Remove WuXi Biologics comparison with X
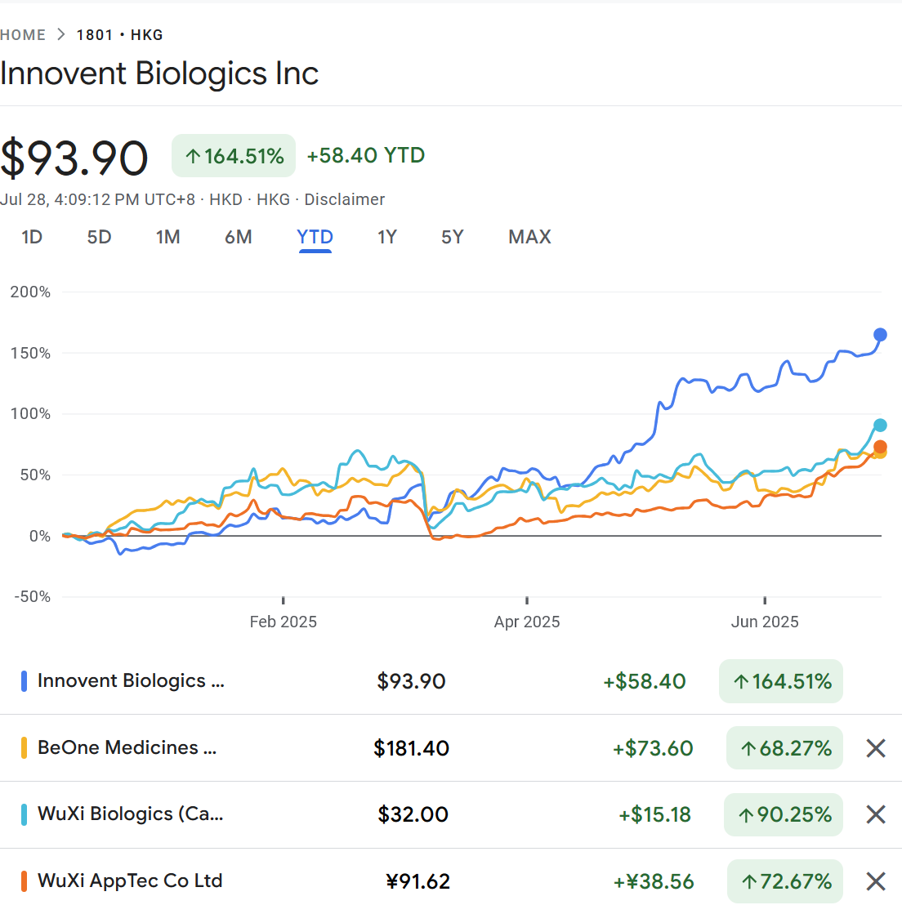This screenshot has height=914, width=902. [876, 814]
